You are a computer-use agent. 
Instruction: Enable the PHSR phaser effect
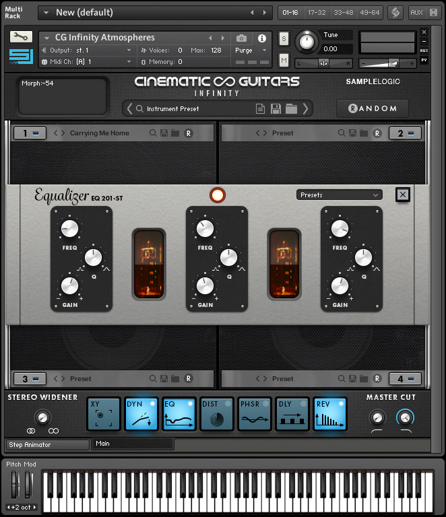[x=255, y=414]
